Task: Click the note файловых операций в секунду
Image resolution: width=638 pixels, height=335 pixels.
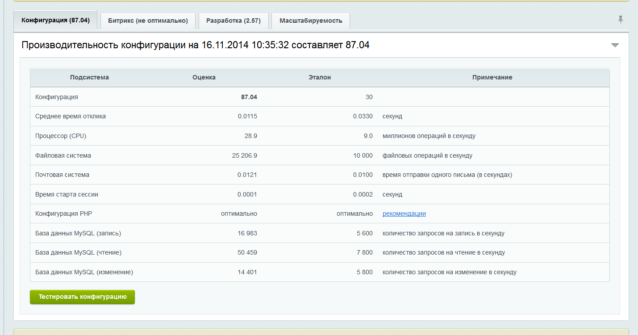Action: (428, 155)
